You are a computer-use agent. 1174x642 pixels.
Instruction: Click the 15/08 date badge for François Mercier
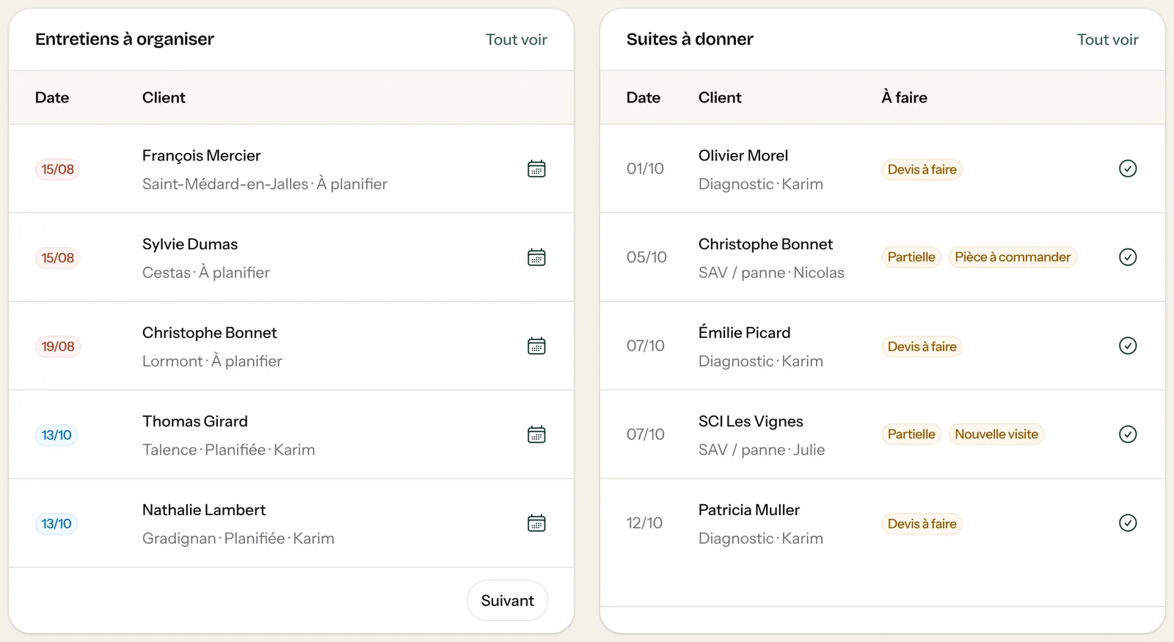tap(58, 169)
